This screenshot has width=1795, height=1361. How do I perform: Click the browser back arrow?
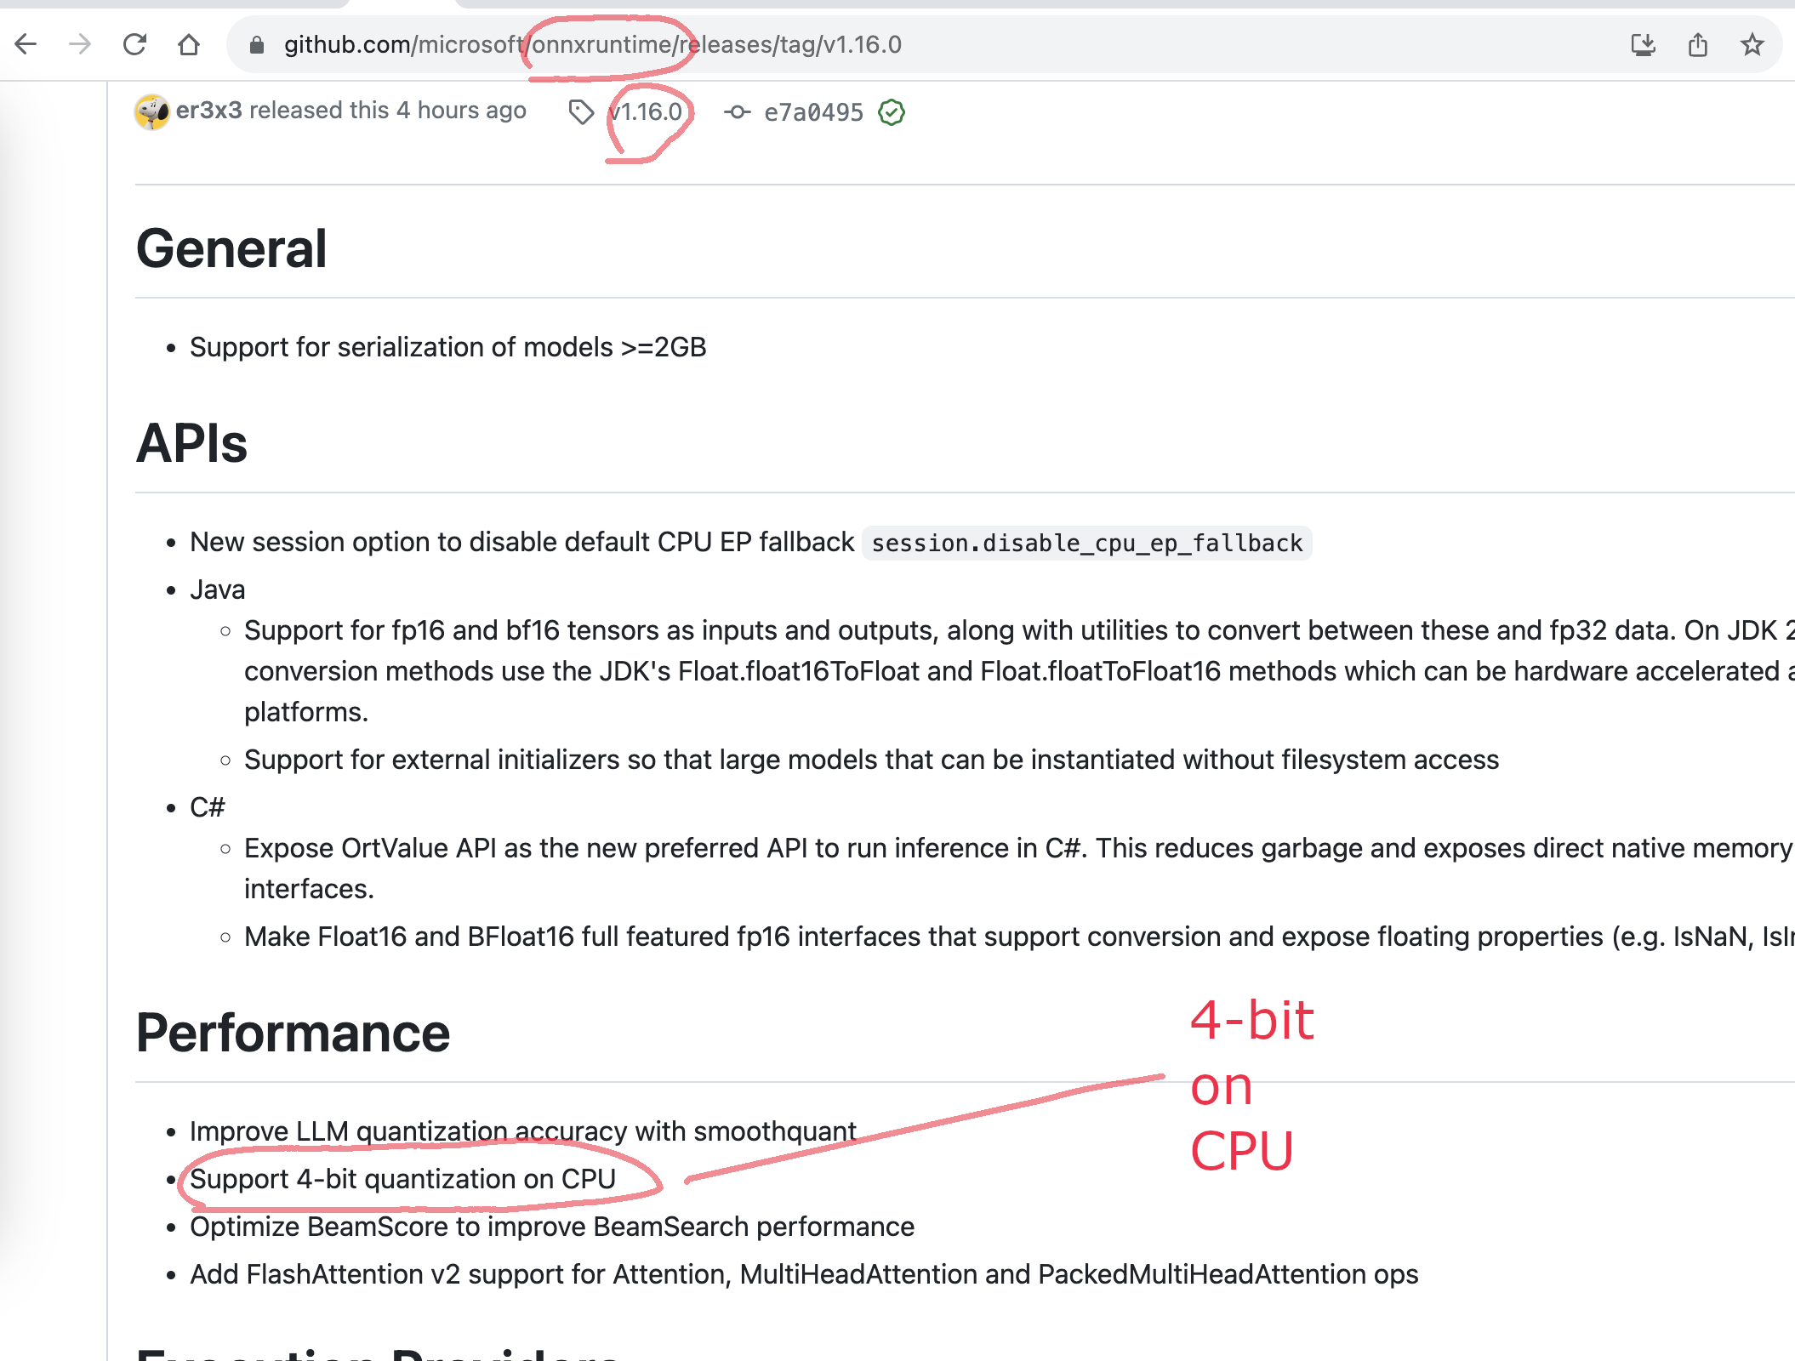26,44
